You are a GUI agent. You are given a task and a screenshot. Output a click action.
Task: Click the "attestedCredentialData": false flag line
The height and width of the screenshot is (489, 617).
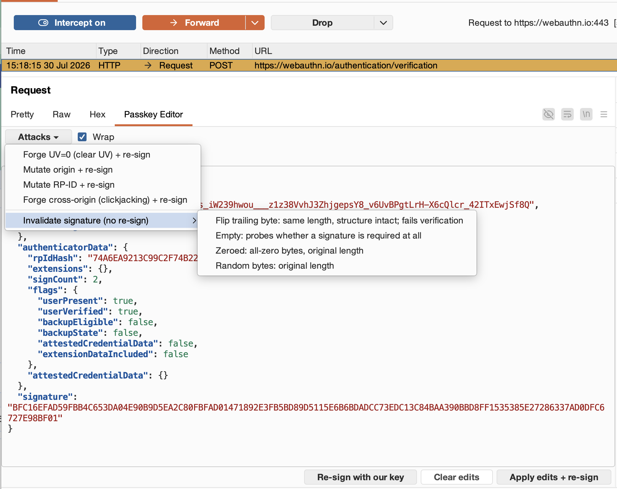pos(118,343)
